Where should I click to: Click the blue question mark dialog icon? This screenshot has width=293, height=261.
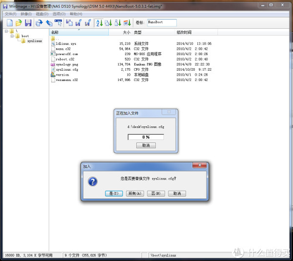tap(92, 181)
